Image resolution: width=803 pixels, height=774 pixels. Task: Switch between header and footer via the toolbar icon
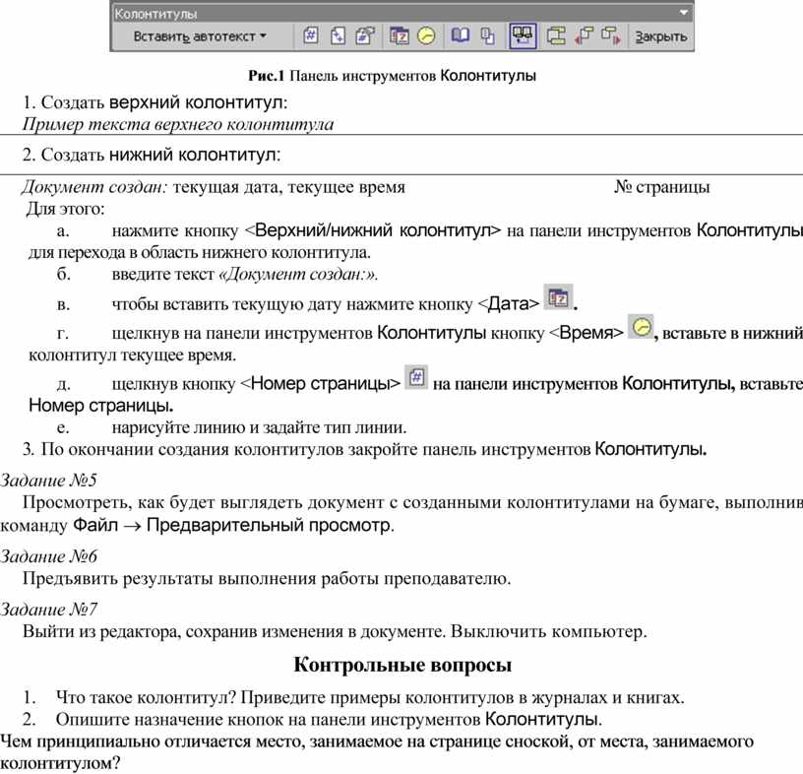pyautogui.click(x=556, y=35)
